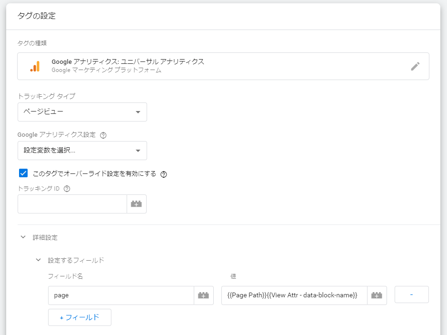Click the タグの設定 panel heading
The width and height of the screenshot is (447, 335).
click(37, 16)
